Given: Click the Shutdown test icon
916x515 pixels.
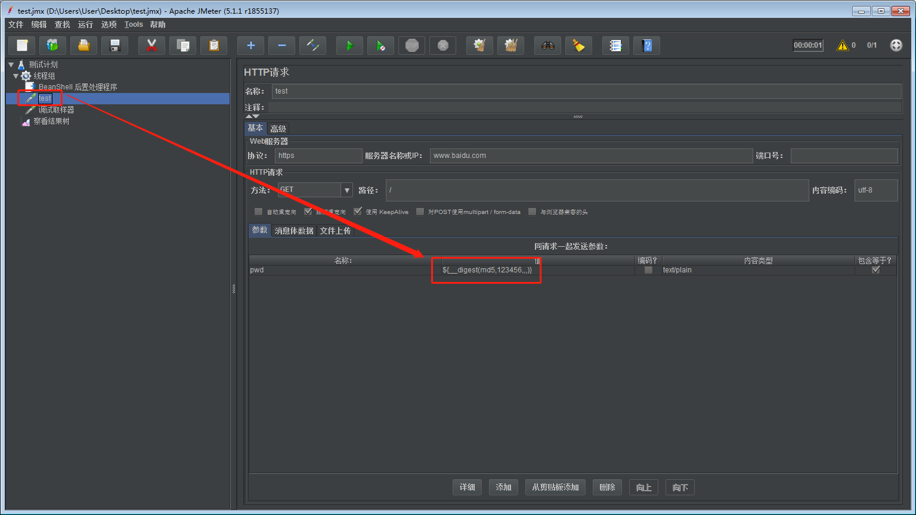Looking at the screenshot, I should tap(443, 45).
